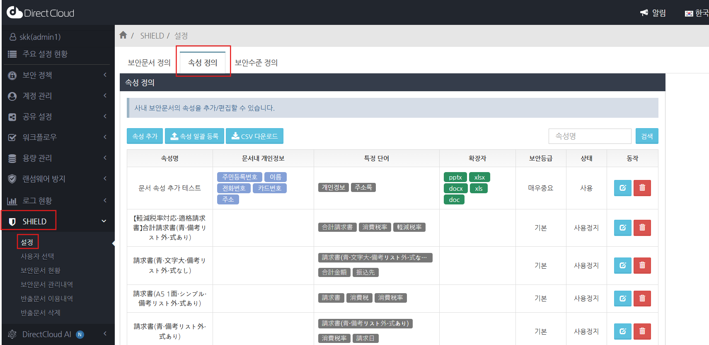Screen dimensions: 709x345
Task: Switch to the 보안수준 정의 tab
Action: click(256, 63)
